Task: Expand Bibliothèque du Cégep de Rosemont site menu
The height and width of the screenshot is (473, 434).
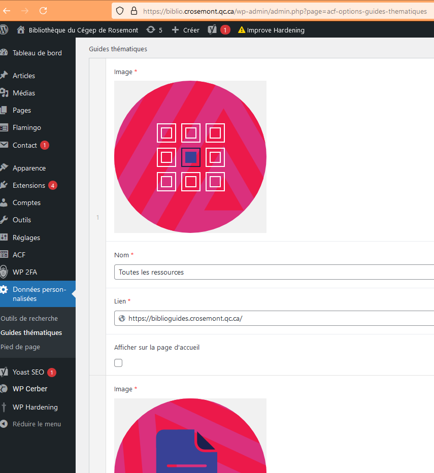Action: coord(78,30)
